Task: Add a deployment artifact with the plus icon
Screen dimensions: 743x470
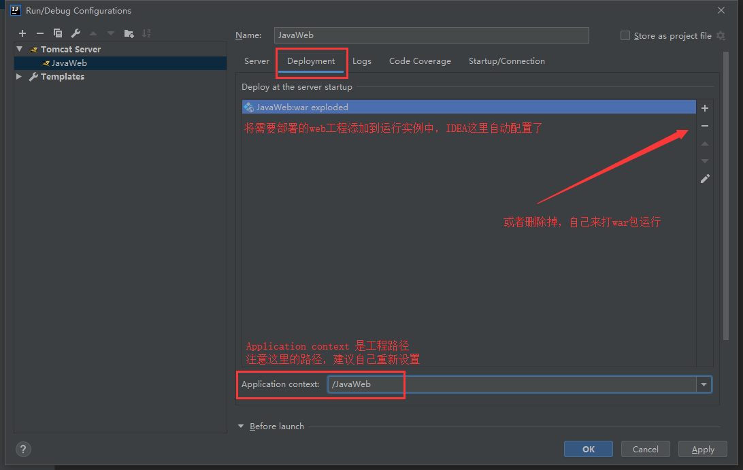Action: 705,108
